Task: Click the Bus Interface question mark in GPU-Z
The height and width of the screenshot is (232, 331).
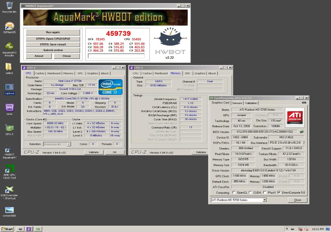Action: tap(304, 143)
